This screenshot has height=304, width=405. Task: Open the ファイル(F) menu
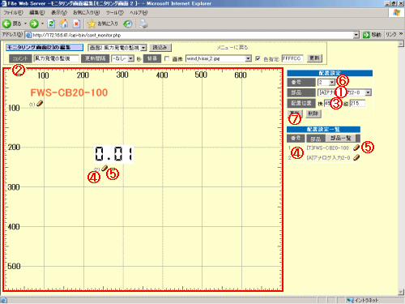[x=13, y=13]
